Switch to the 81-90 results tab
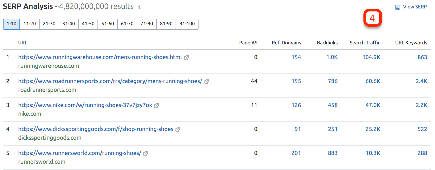 pyautogui.click(x=166, y=24)
